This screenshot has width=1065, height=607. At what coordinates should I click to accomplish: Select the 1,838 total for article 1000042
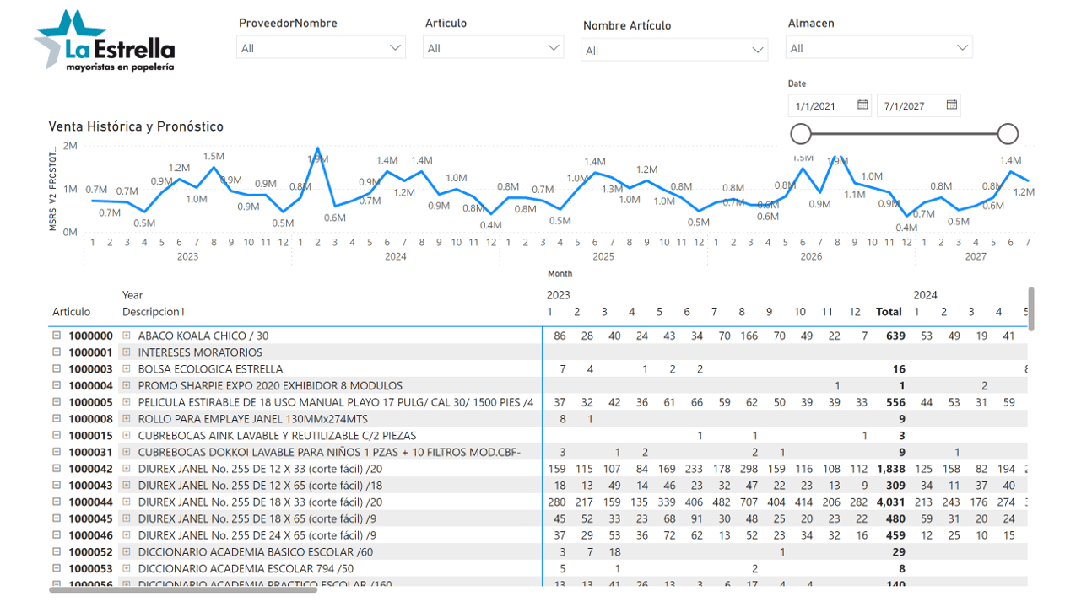890,469
